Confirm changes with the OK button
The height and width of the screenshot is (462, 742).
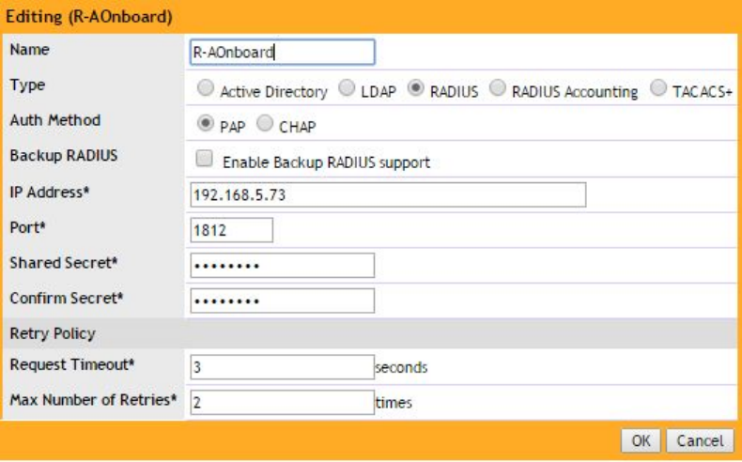pyautogui.click(x=642, y=440)
